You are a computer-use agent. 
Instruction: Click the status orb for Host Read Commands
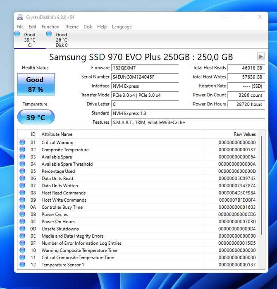tap(22, 193)
